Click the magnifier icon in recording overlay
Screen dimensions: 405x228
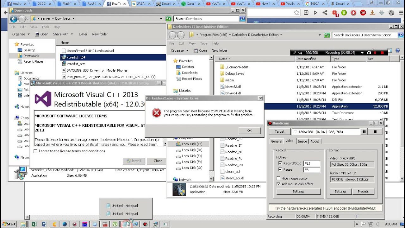click(300, 53)
